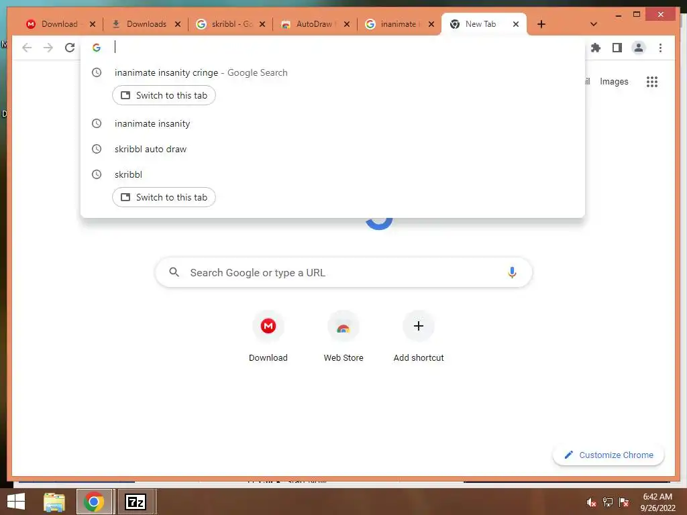Expand the tab search dropdown chevron

(593, 24)
